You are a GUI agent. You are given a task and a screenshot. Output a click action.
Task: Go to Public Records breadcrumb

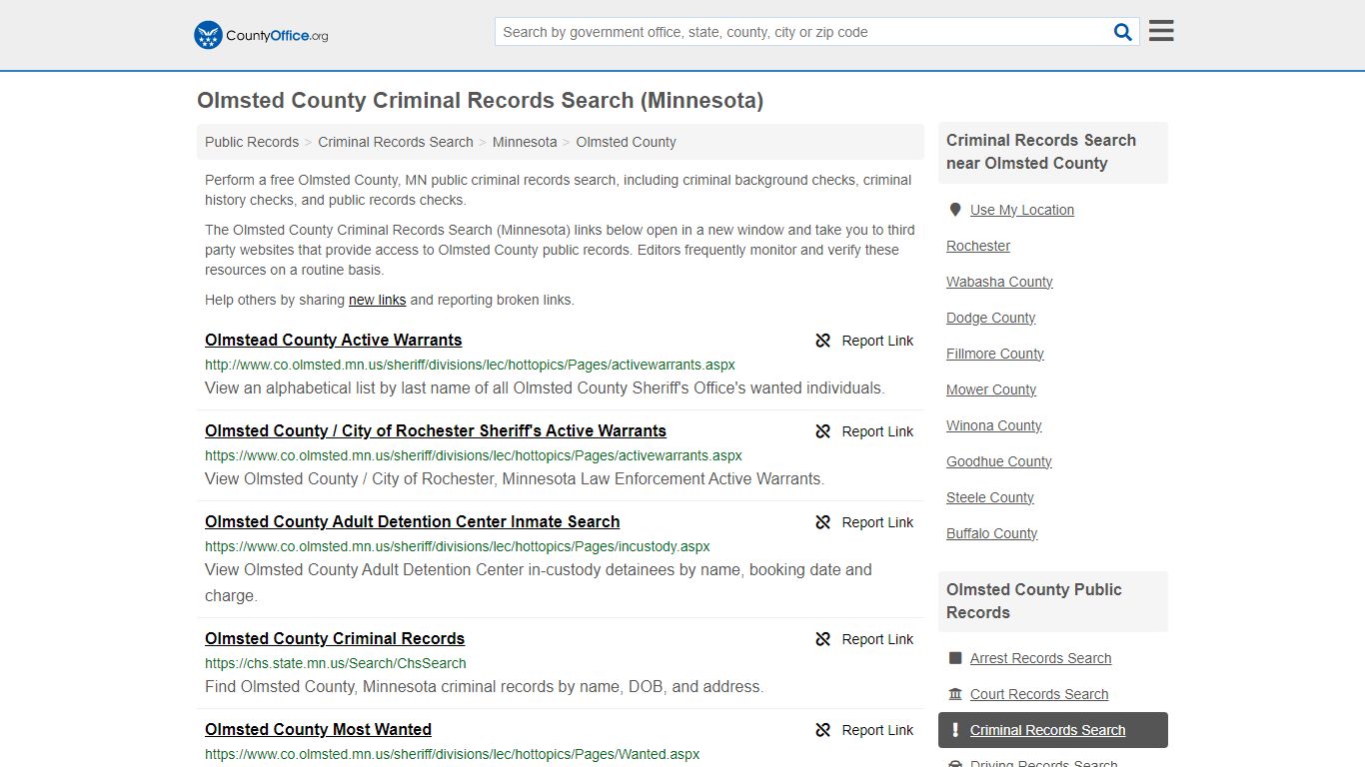pos(252,142)
